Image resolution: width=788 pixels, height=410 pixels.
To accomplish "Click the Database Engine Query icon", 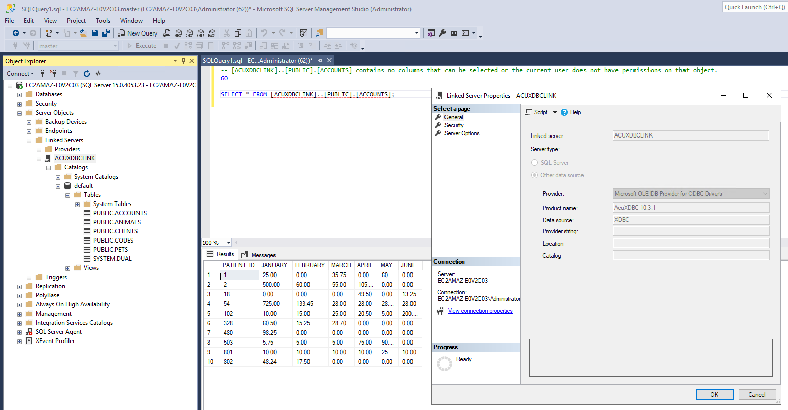I will (x=167, y=33).
